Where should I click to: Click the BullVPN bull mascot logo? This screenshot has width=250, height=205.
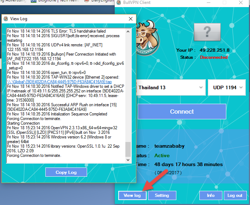click(x=147, y=38)
